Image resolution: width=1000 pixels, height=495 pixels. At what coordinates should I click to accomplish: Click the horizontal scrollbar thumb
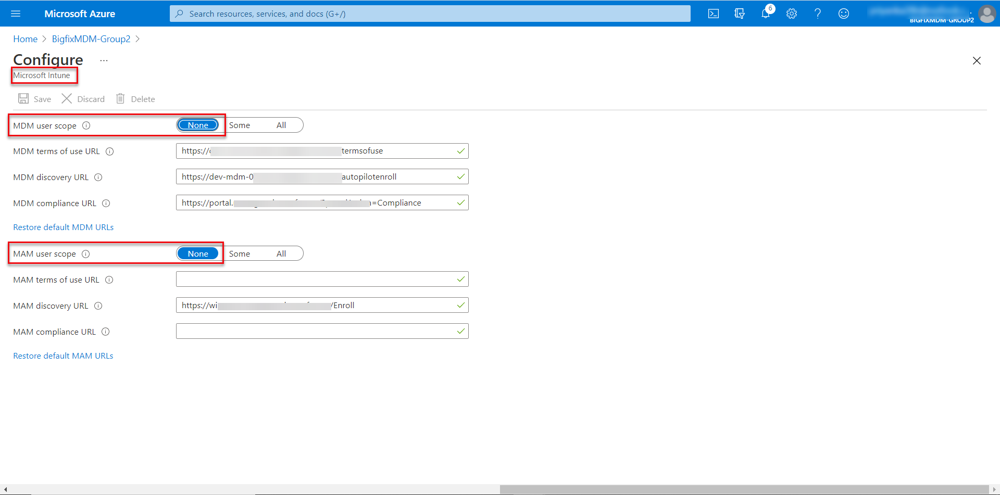[744, 490]
